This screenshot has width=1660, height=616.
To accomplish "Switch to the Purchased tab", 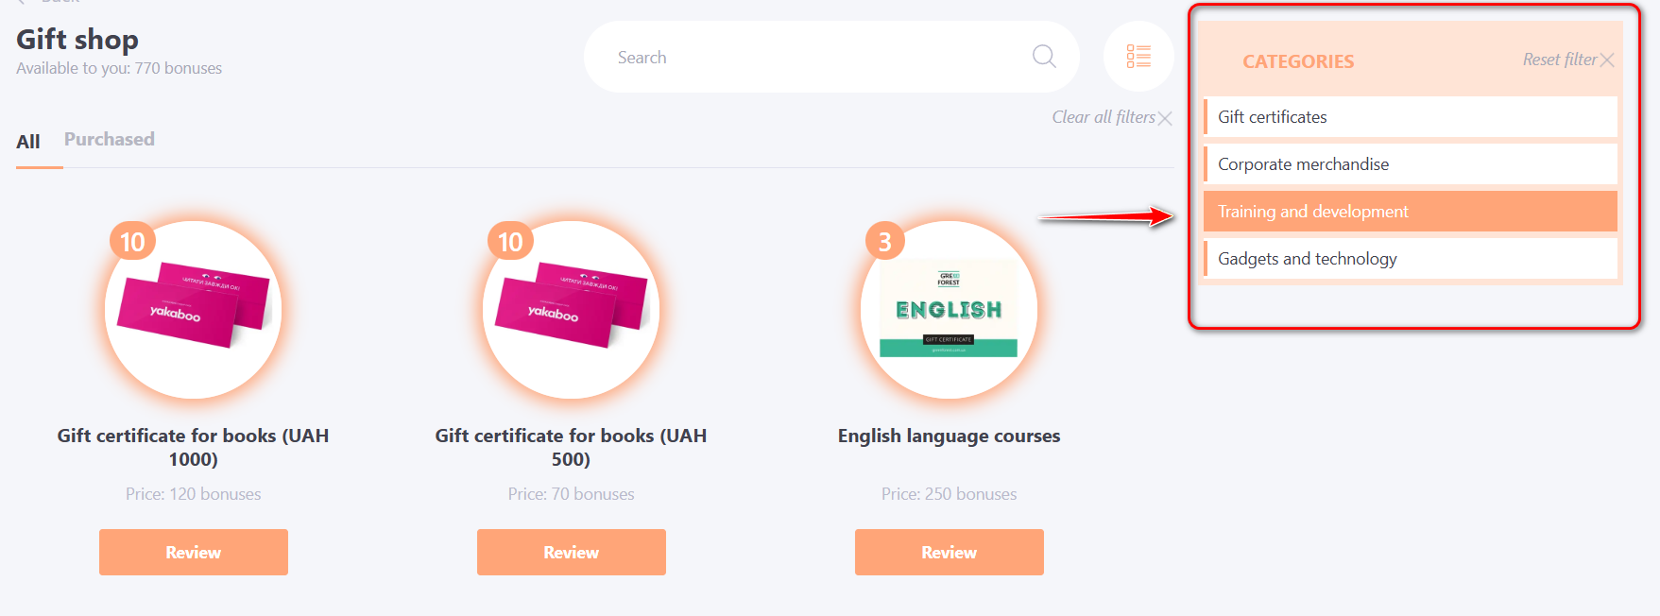I will 110,140.
